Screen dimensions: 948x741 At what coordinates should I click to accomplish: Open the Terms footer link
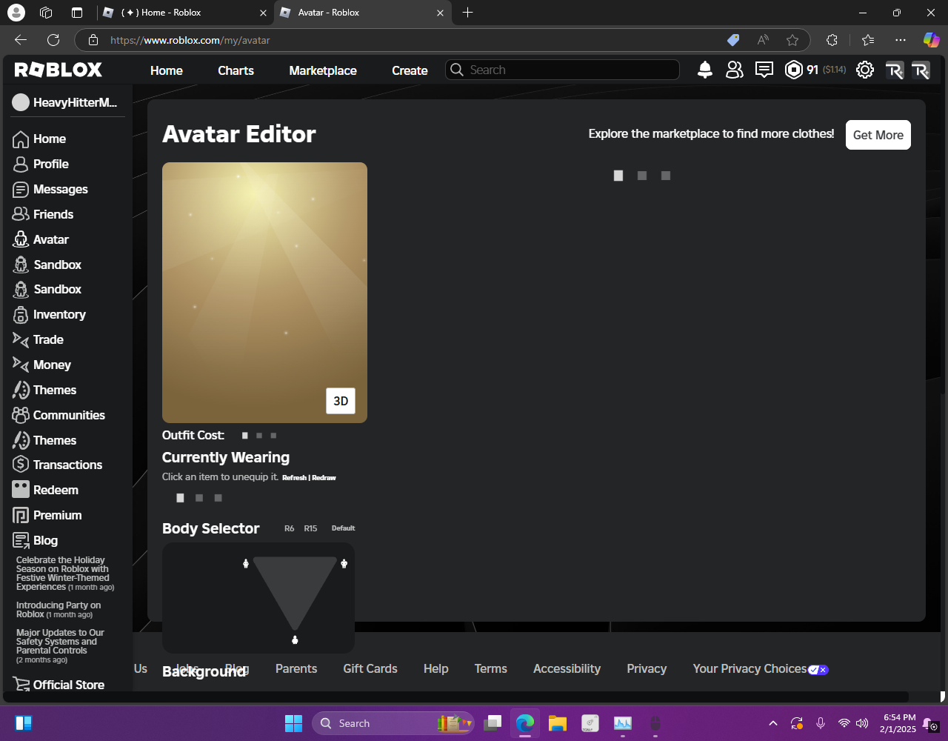tap(491, 668)
